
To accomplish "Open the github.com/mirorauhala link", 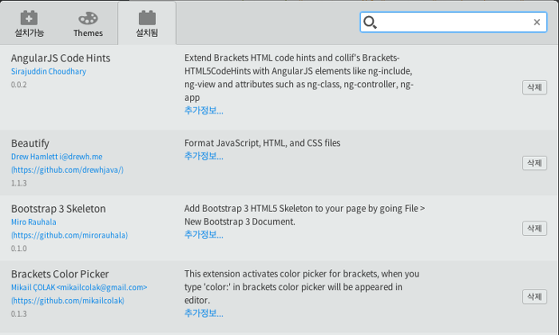I will coord(69,236).
